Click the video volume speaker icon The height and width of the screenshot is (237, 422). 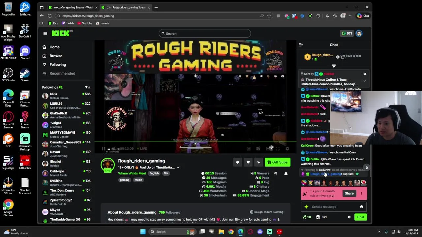113,149
